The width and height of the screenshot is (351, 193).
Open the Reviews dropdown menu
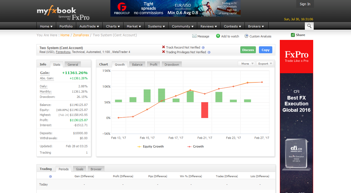click(209, 26)
